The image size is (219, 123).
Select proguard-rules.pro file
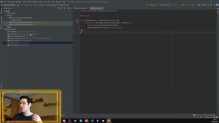[28, 38]
